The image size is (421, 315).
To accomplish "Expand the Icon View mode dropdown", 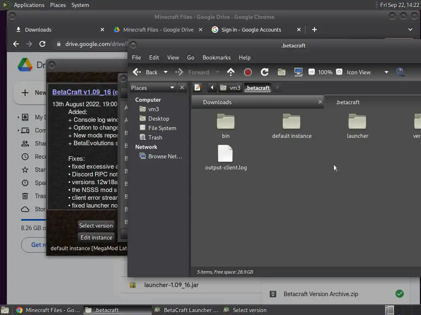I will (386, 72).
